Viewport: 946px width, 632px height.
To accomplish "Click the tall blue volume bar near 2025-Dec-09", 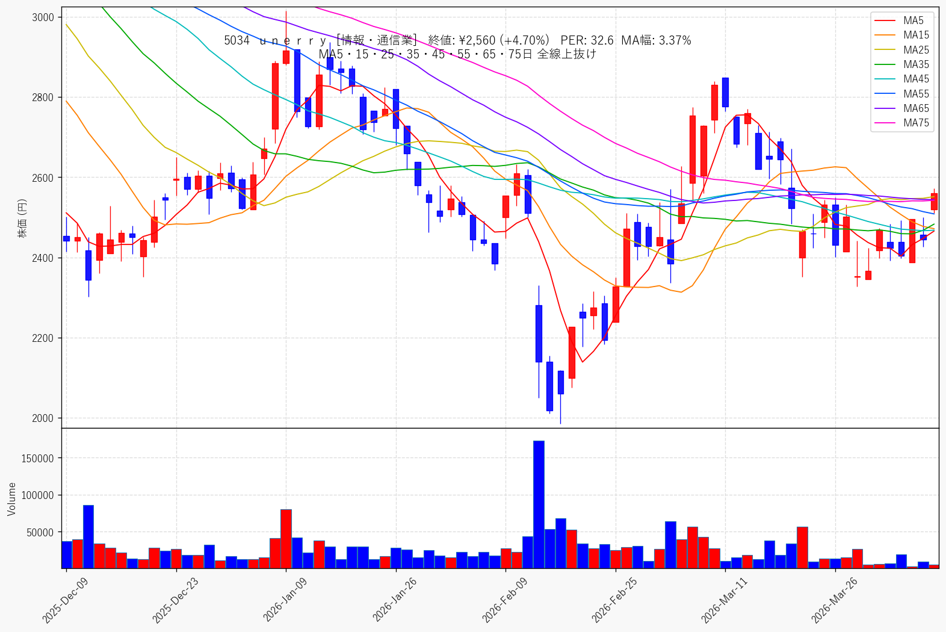I will pos(88,537).
